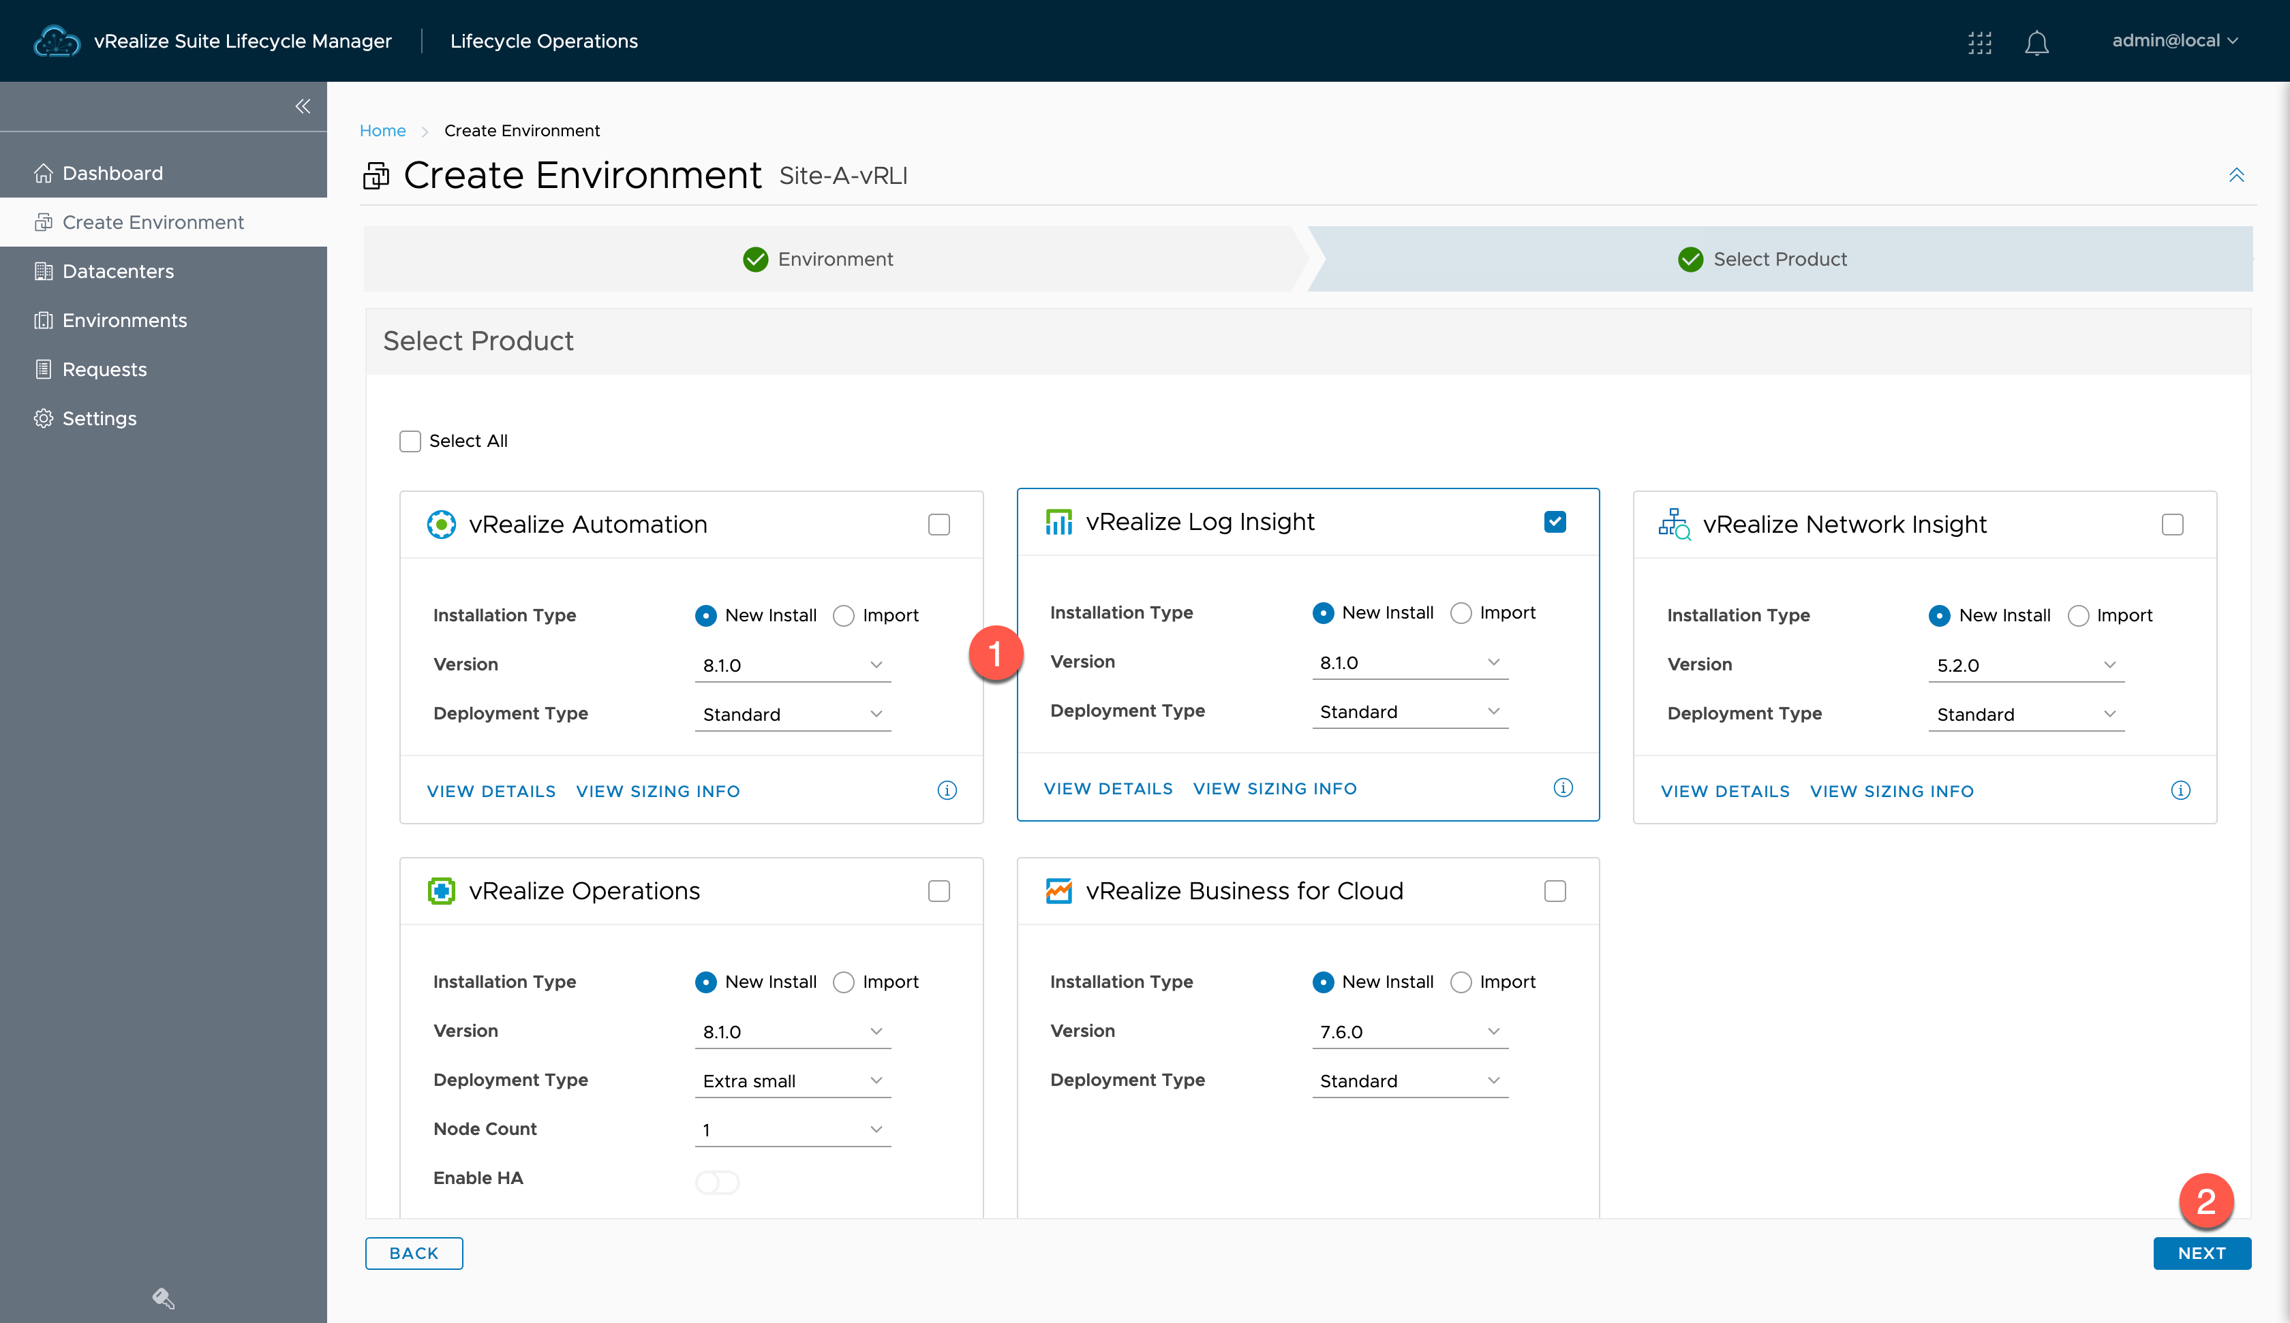Screen dimensions: 2290x1323
Task: Tick the Select All checkbox
Action: tap(410, 441)
